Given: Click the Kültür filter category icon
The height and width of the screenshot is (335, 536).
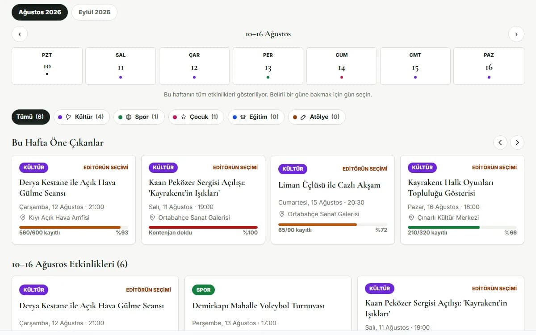Looking at the screenshot, I should [x=68, y=117].
